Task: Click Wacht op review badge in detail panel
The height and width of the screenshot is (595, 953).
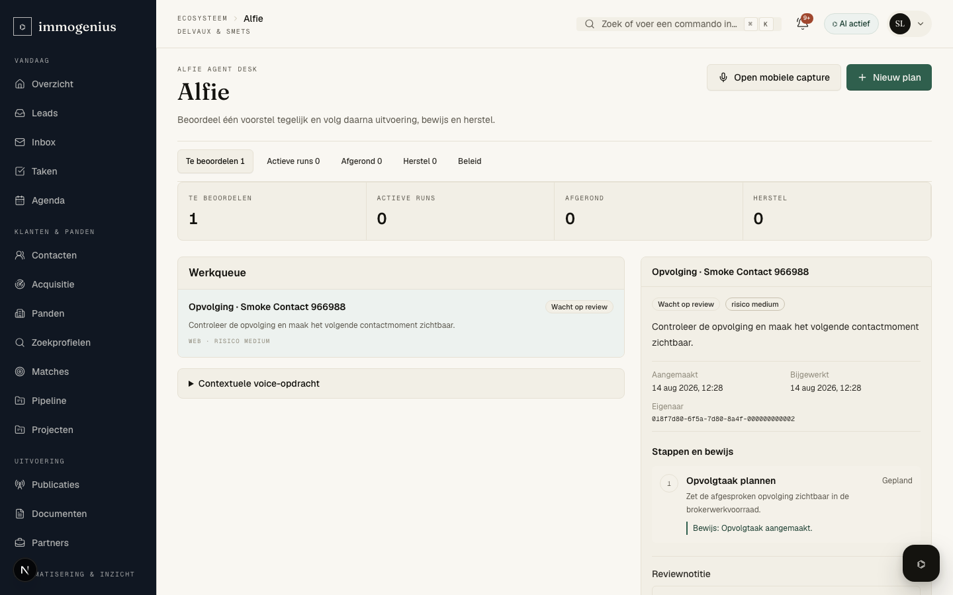Action: [x=686, y=304]
